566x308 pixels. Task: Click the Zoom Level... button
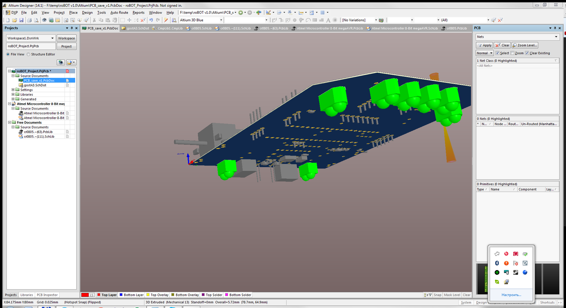[525, 45]
